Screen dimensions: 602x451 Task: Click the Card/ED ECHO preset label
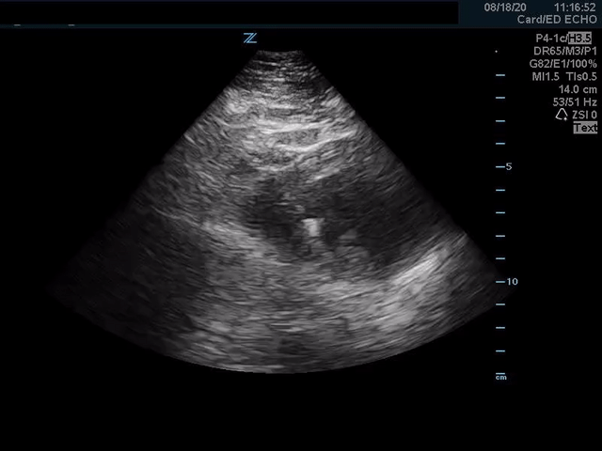point(557,20)
